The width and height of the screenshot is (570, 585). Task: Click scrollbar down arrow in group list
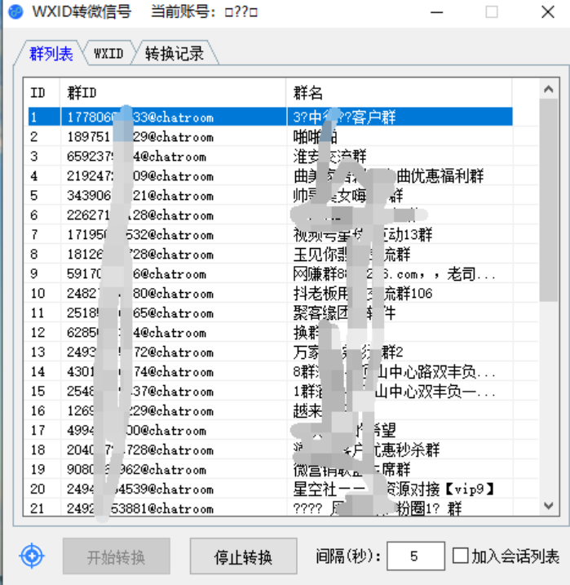548,506
